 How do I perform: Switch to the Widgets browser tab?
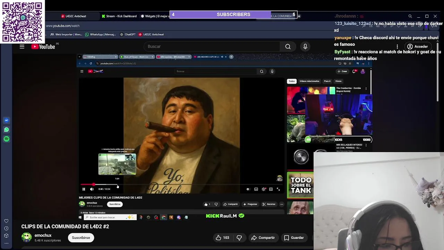pos(155,16)
